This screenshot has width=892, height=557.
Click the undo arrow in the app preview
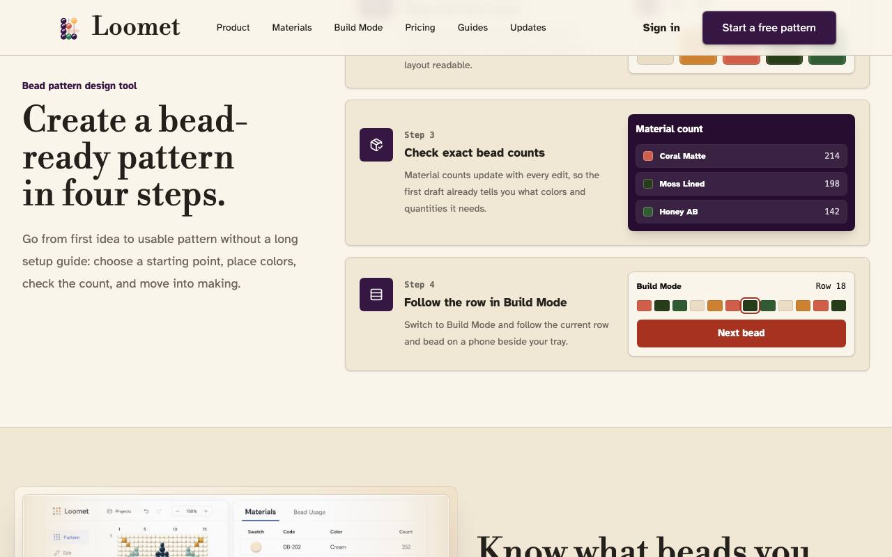(x=146, y=511)
